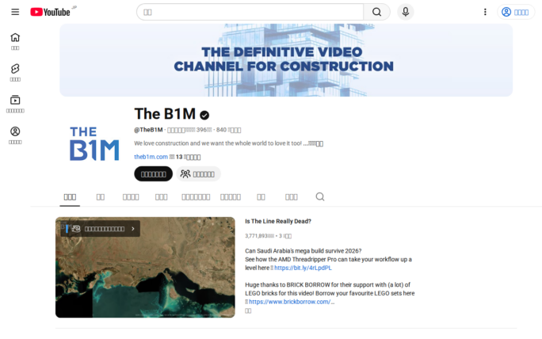Search within channel using tab-row magnifier
Image resolution: width=542 pixels, height=339 pixels.
tap(320, 196)
